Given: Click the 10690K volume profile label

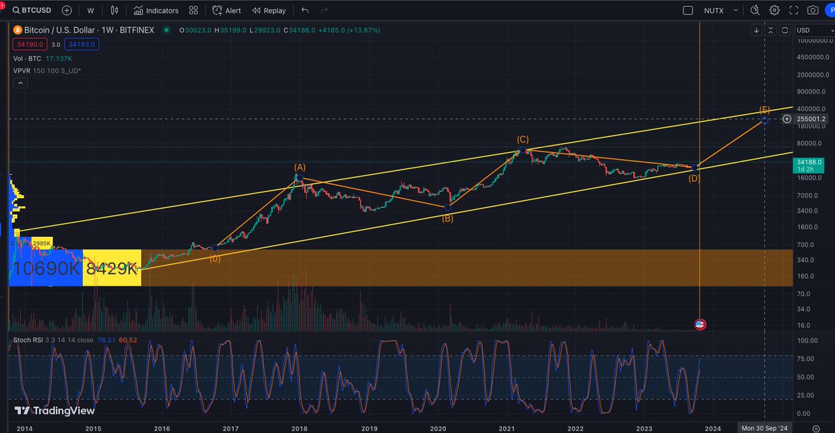Looking at the screenshot, I should tap(46, 268).
